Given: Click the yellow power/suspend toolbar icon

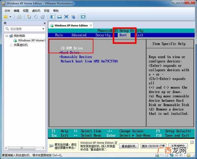Looking at the screenshot, I should click(6, 17).
